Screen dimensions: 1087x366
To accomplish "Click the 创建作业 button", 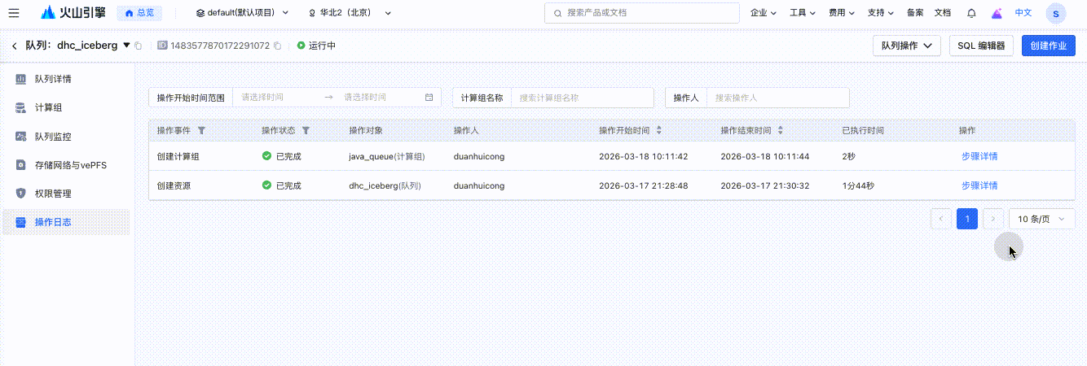I will point(1049,46).
